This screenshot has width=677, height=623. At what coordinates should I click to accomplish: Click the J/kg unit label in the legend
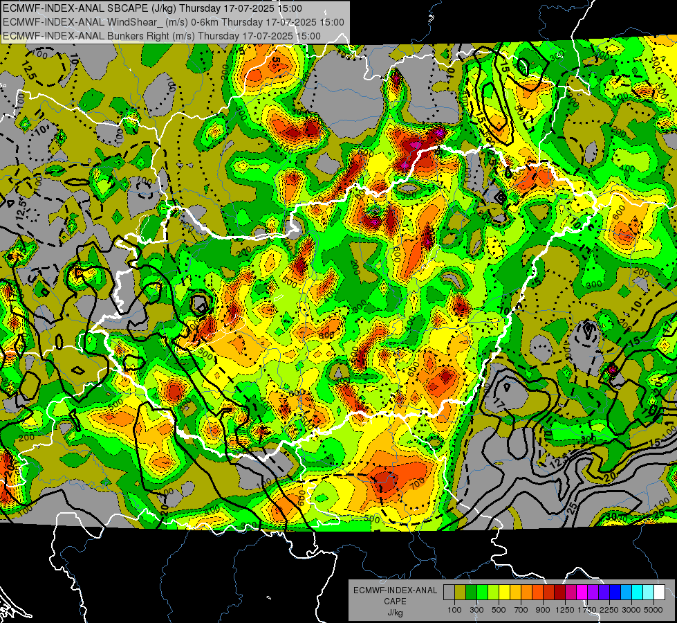tap(395, 613)
